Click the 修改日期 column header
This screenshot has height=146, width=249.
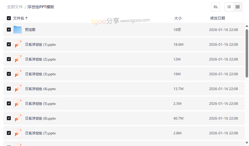[x=218, y=18]
